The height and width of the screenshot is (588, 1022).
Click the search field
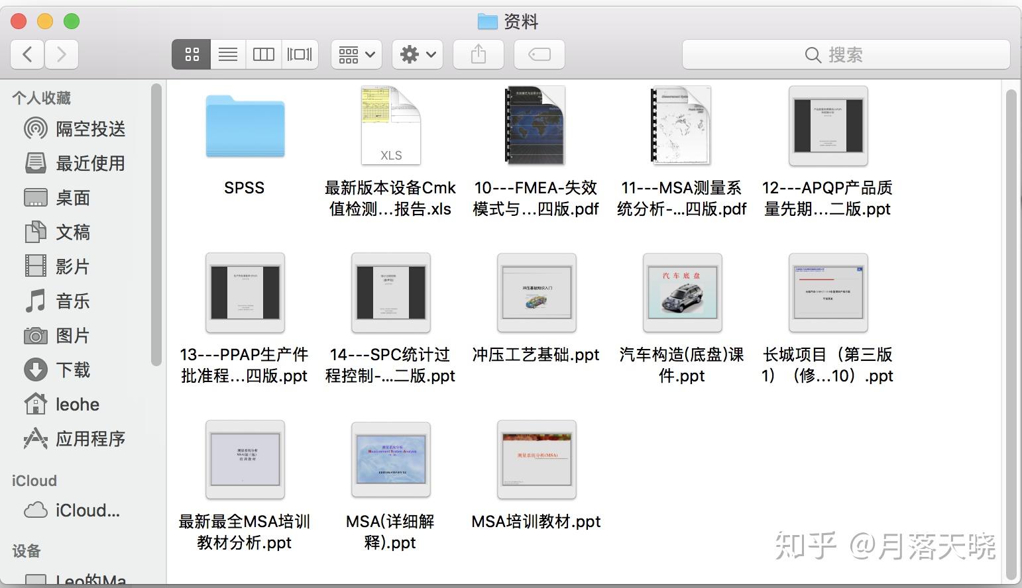[846, 54]
